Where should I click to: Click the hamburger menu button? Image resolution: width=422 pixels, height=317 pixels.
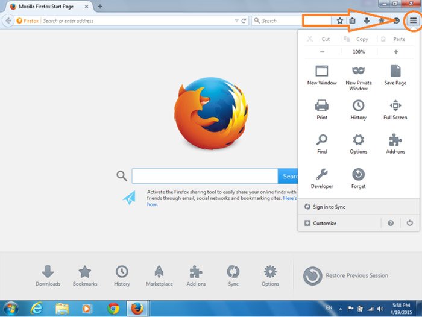pyautogui.click(x=413, y=20)
